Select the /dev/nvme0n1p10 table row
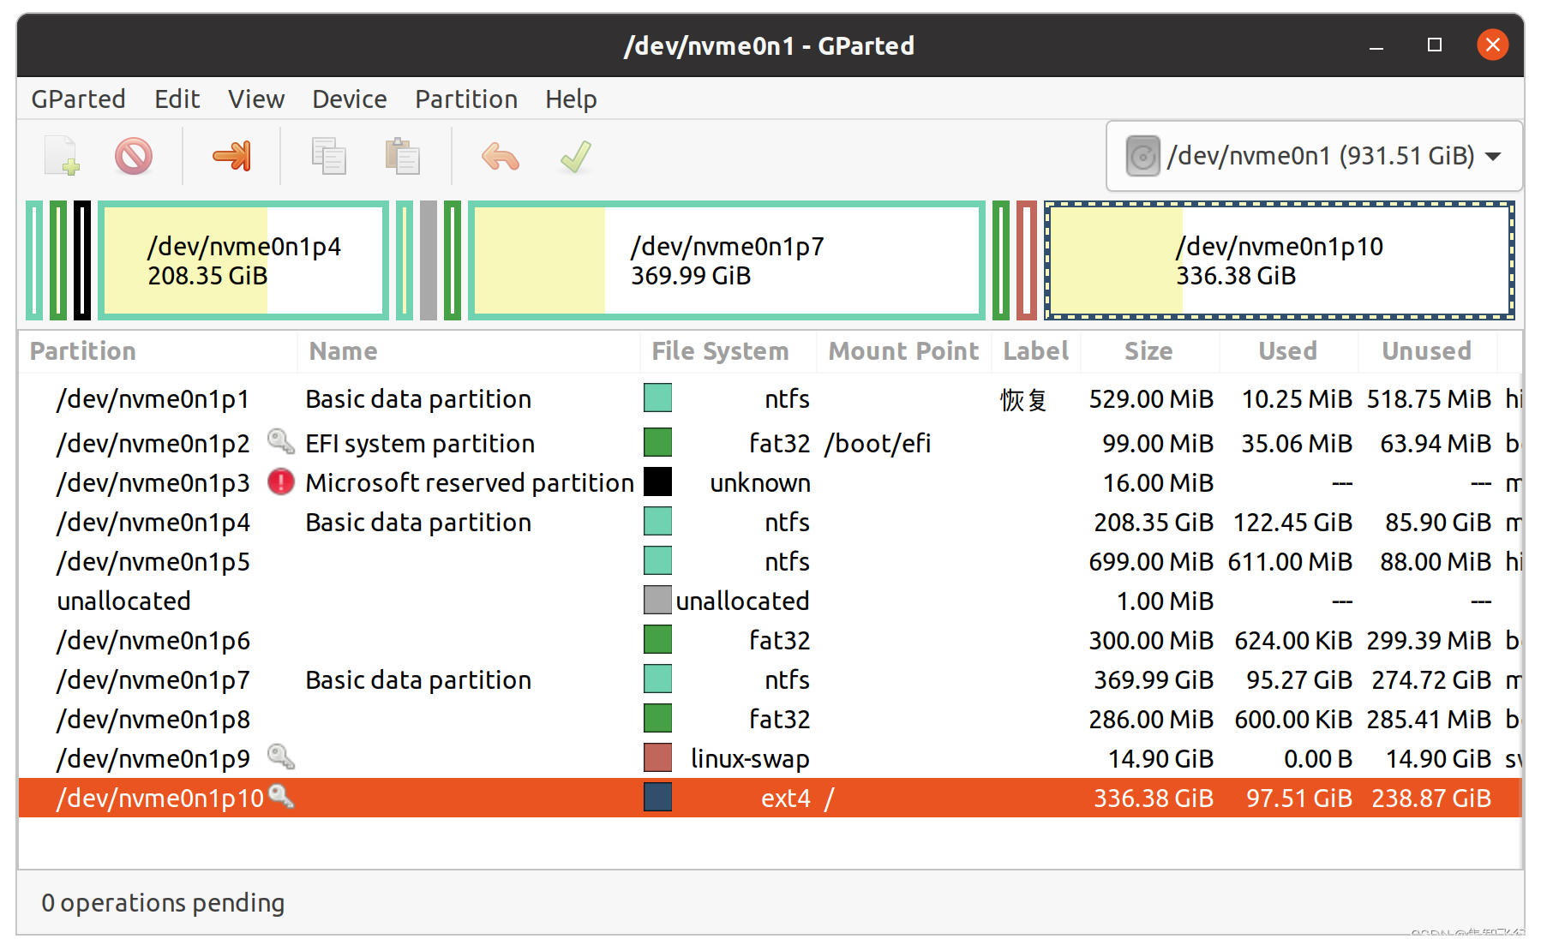 (x=770, y=798)
